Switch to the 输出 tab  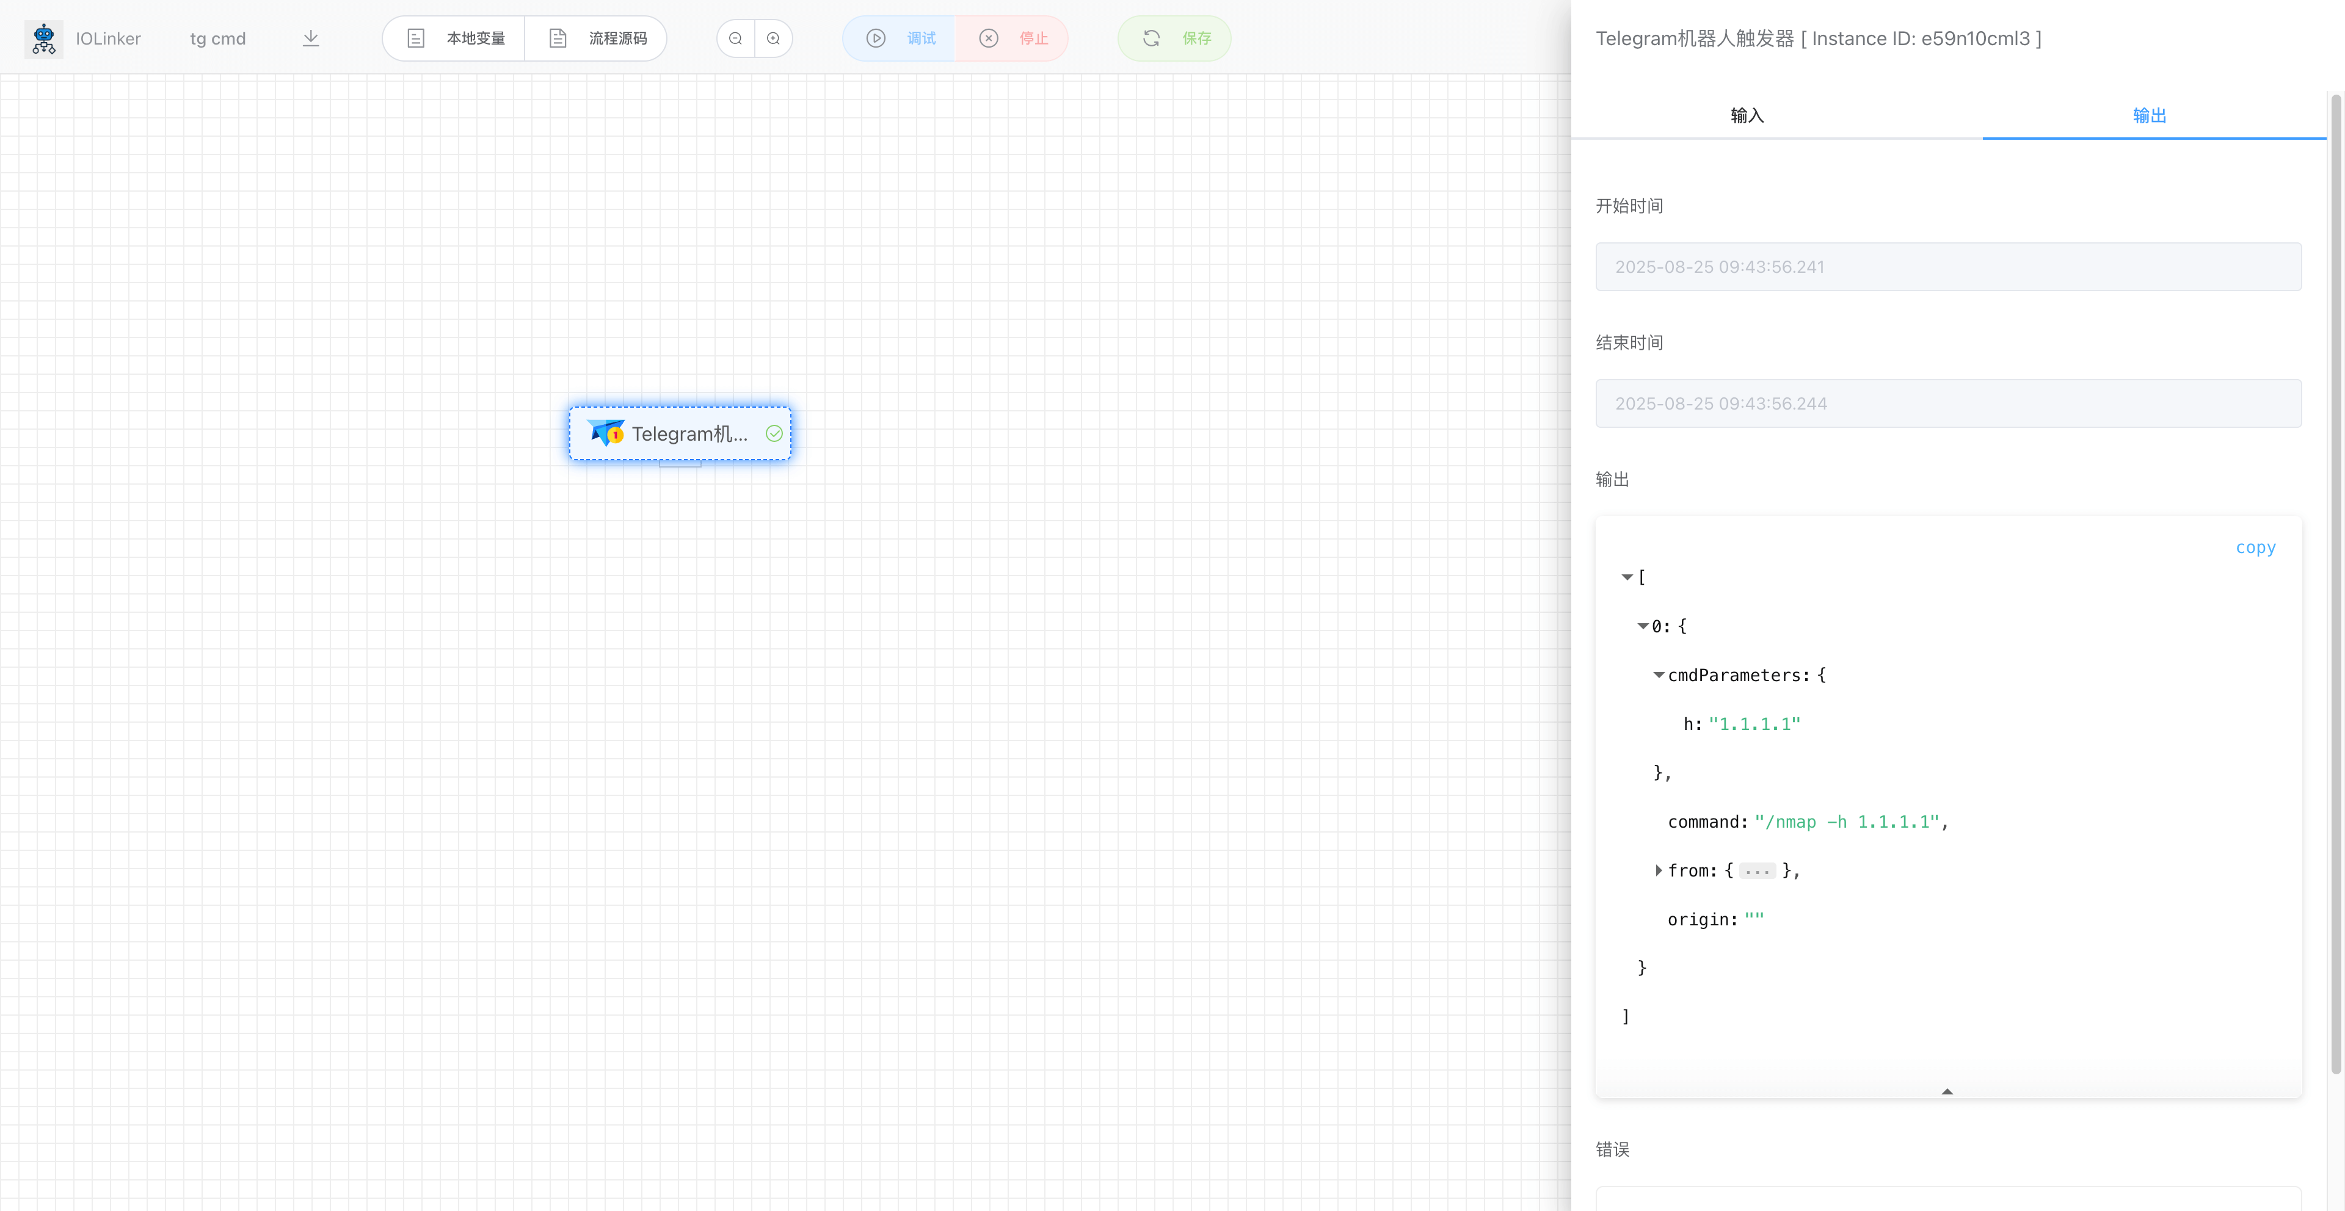[2148, 115]
